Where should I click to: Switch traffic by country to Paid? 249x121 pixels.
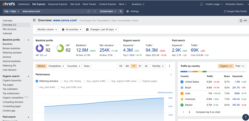[x=240, y=66]
